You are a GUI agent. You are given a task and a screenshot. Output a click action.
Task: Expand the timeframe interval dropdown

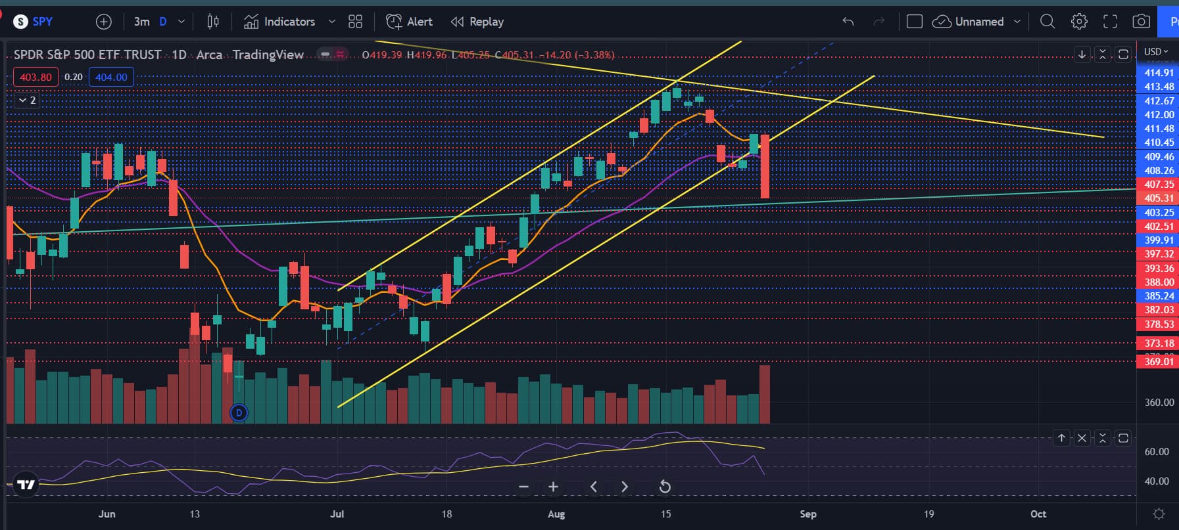[181, 22]
